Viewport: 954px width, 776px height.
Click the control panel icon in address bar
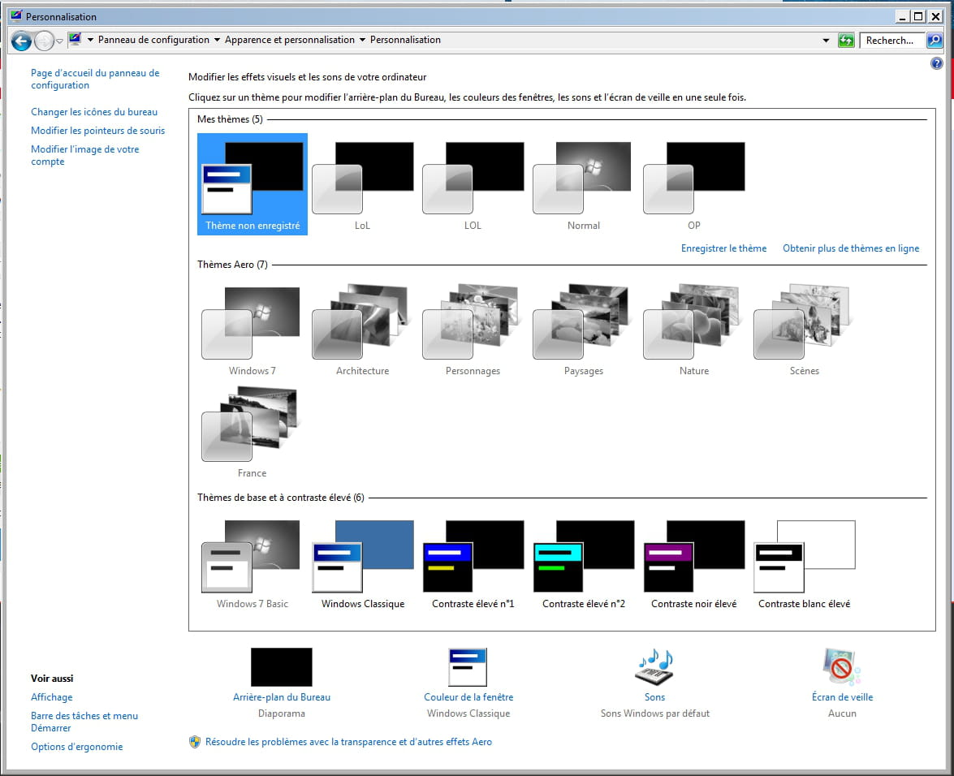(x=75, y=40)
